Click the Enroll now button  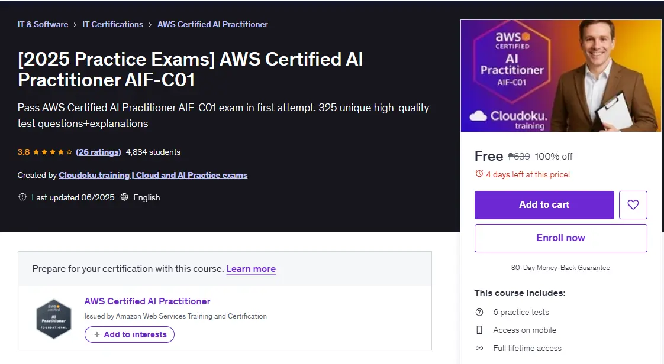point(560,238)
